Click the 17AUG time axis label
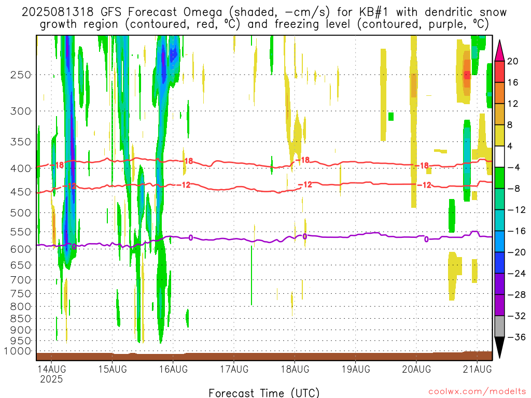This screenshot has height=398, width=531. tap(234, 369)
